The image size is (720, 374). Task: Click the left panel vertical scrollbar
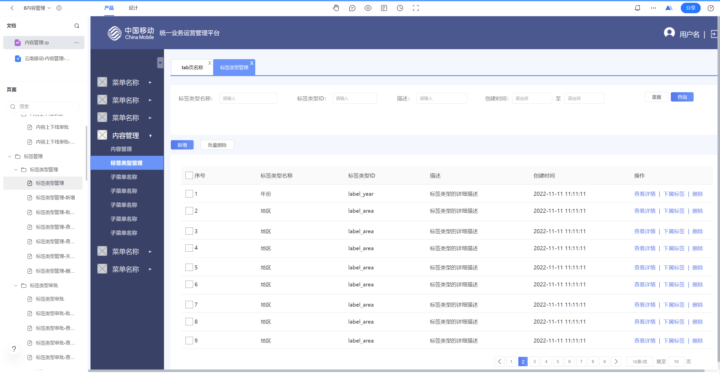pos(87,154)
